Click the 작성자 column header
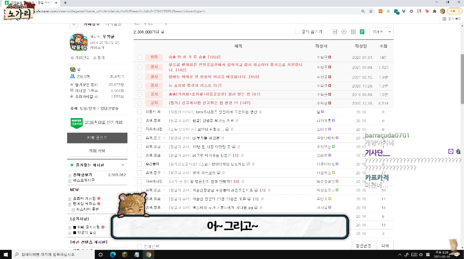This screenshot has height=259, width=464. (x=322, y=46)
